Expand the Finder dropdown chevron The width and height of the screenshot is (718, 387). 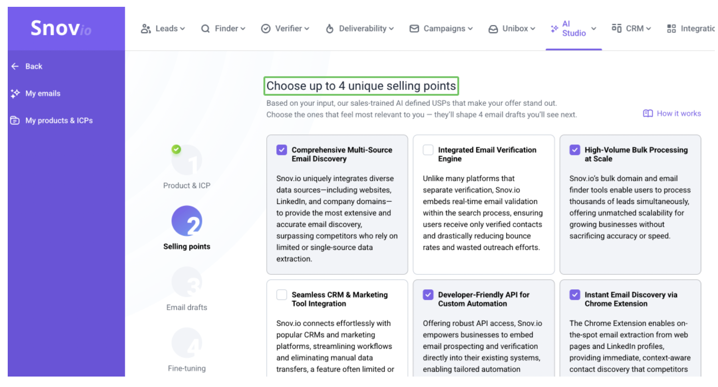243,29
